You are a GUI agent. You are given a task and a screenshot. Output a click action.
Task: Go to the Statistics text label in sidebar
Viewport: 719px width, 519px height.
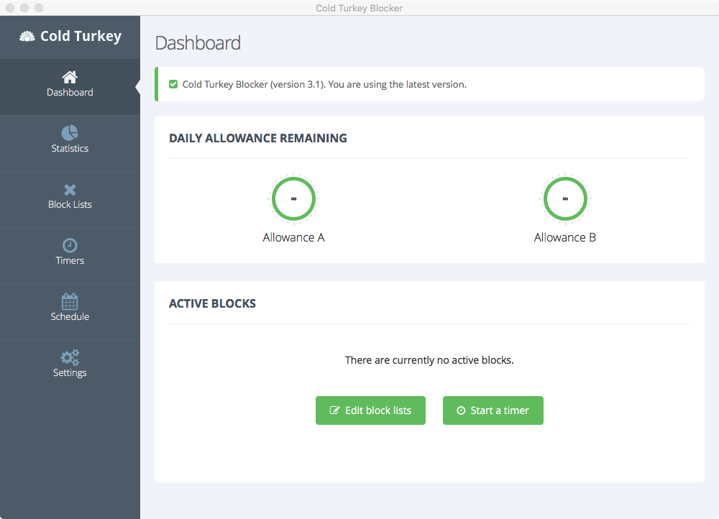pyautogui.click(x=70, y=149)
